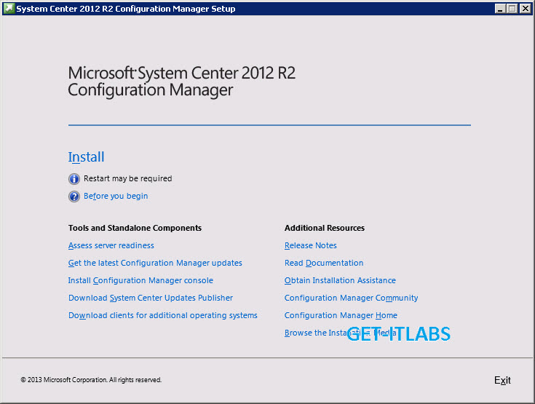Install Configuration Manager console
The image size is (535, 404).
coord(140,280)
